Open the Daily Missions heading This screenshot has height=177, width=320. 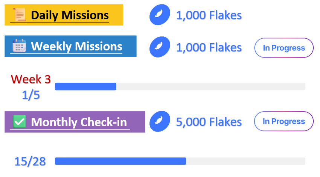(70, 15)
